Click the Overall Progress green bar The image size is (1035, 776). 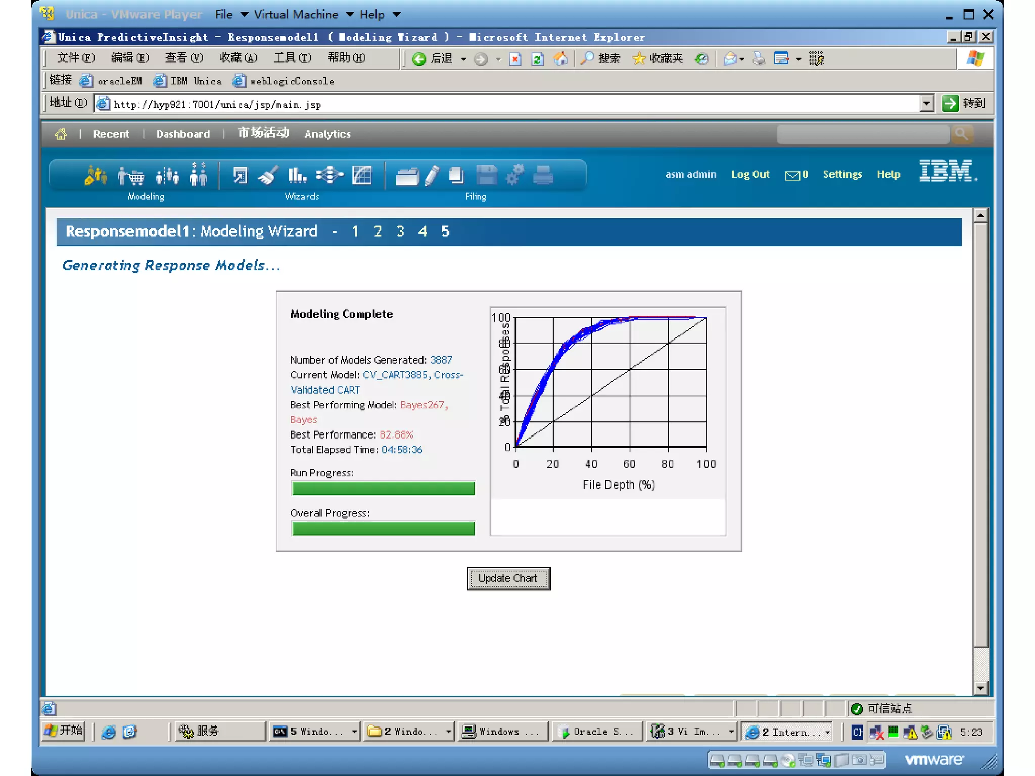point(383,528)
